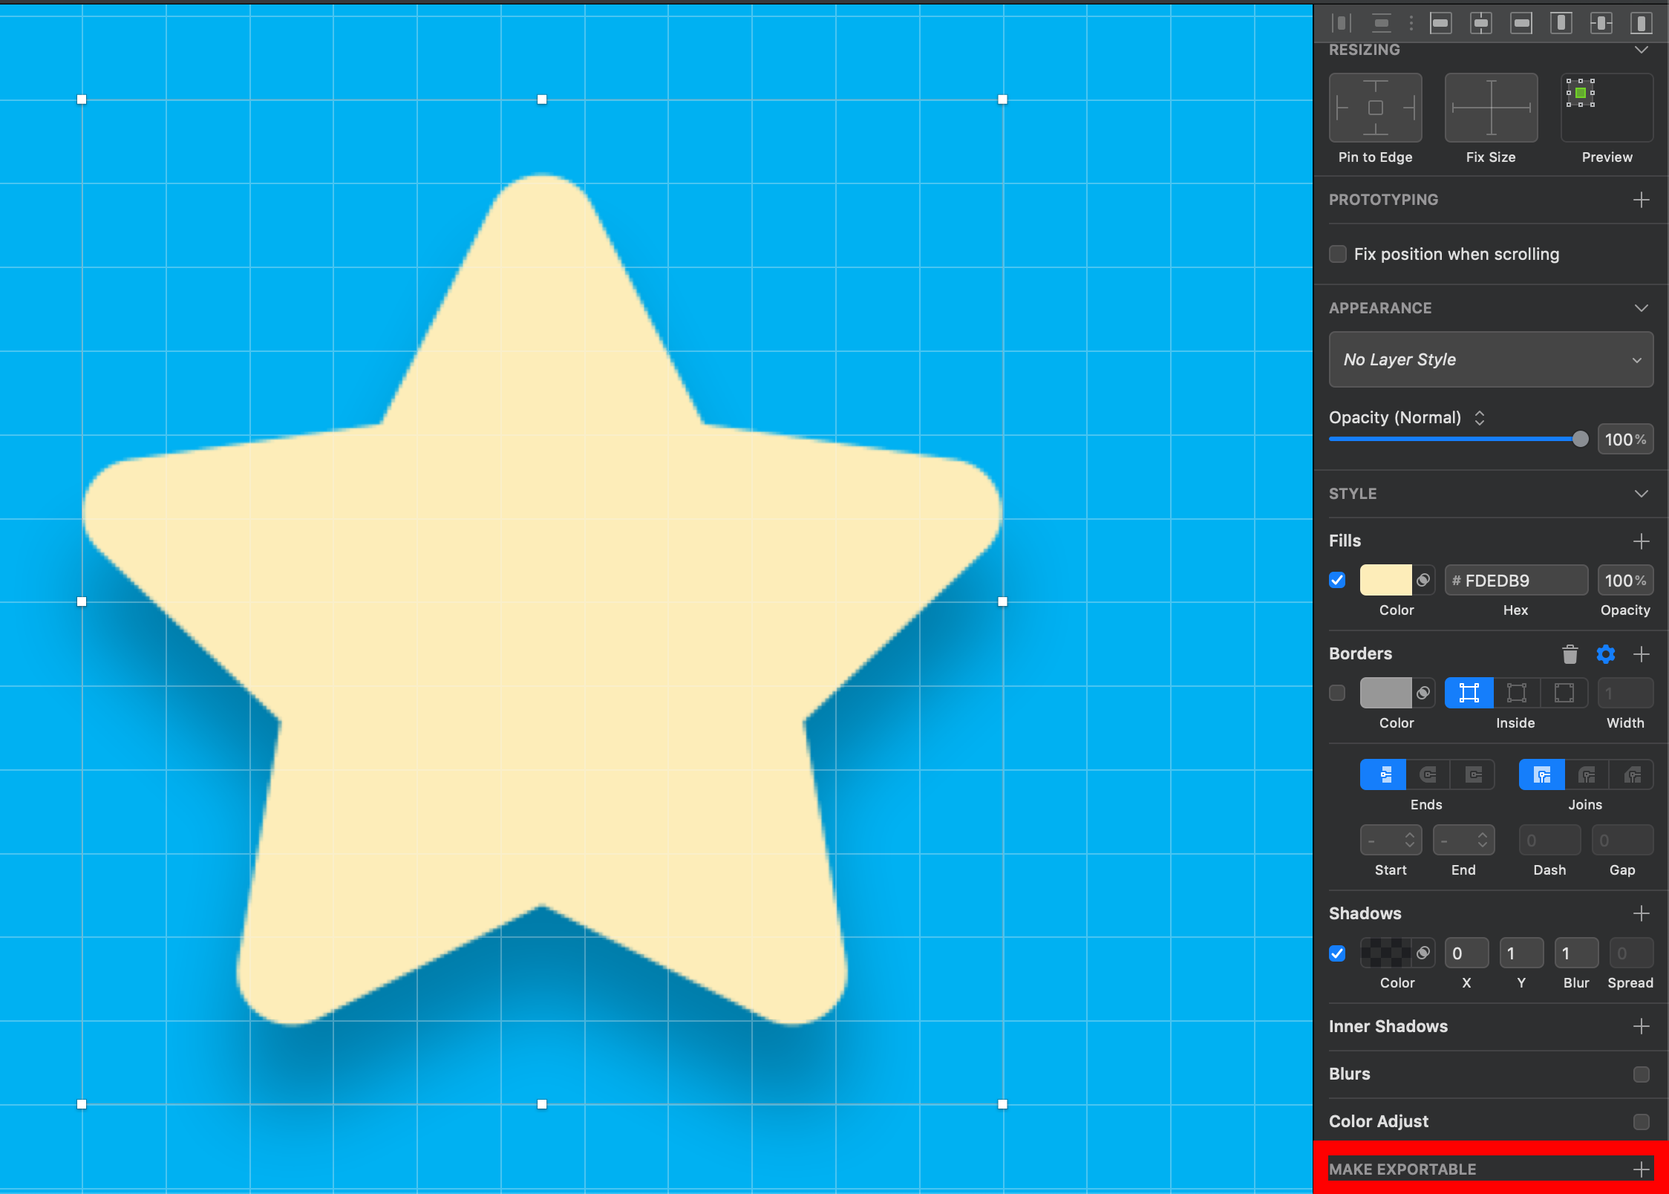Image resolution: width=1669 pixels, height=1194 pixels.
Task: Select the Align Right icon
Action: pos(1523,23)
